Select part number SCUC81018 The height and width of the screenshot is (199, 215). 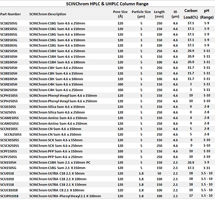[x=9, y=190]
